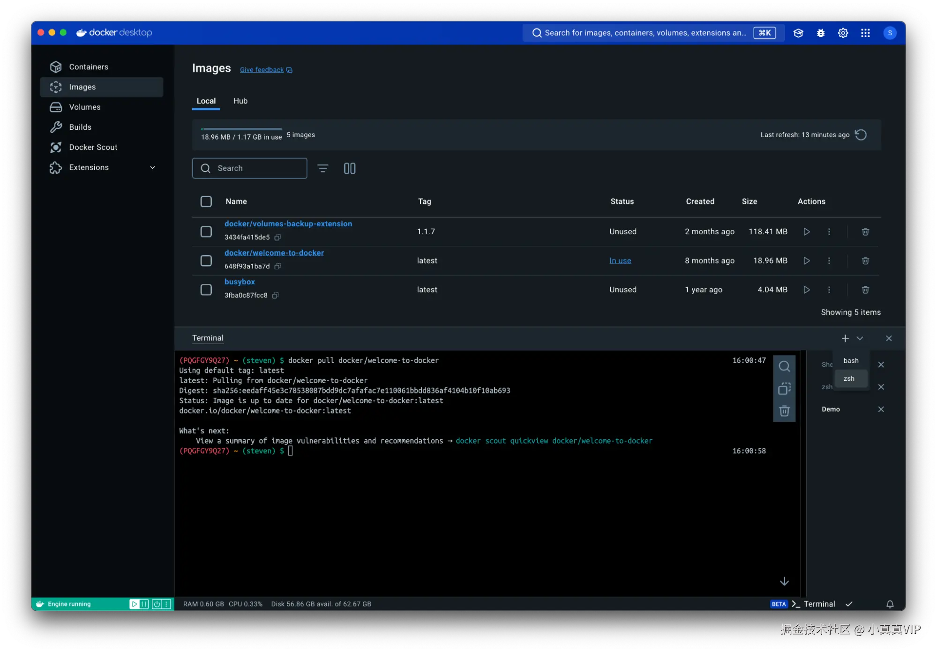This screenshot has width=937, height=652.
Task: Choose zsh from the shell menu
Action: tap(849, 378)
